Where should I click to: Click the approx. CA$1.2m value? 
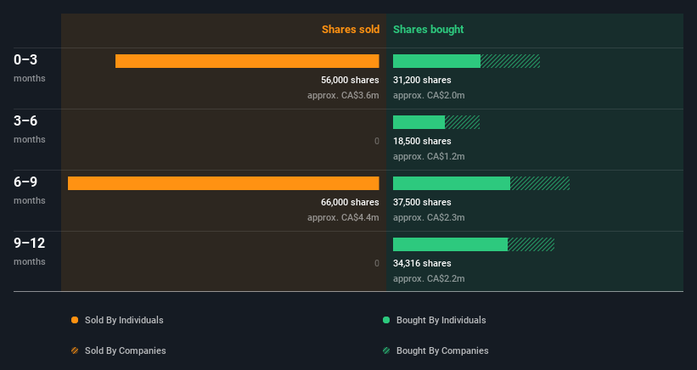coord(429,156)
